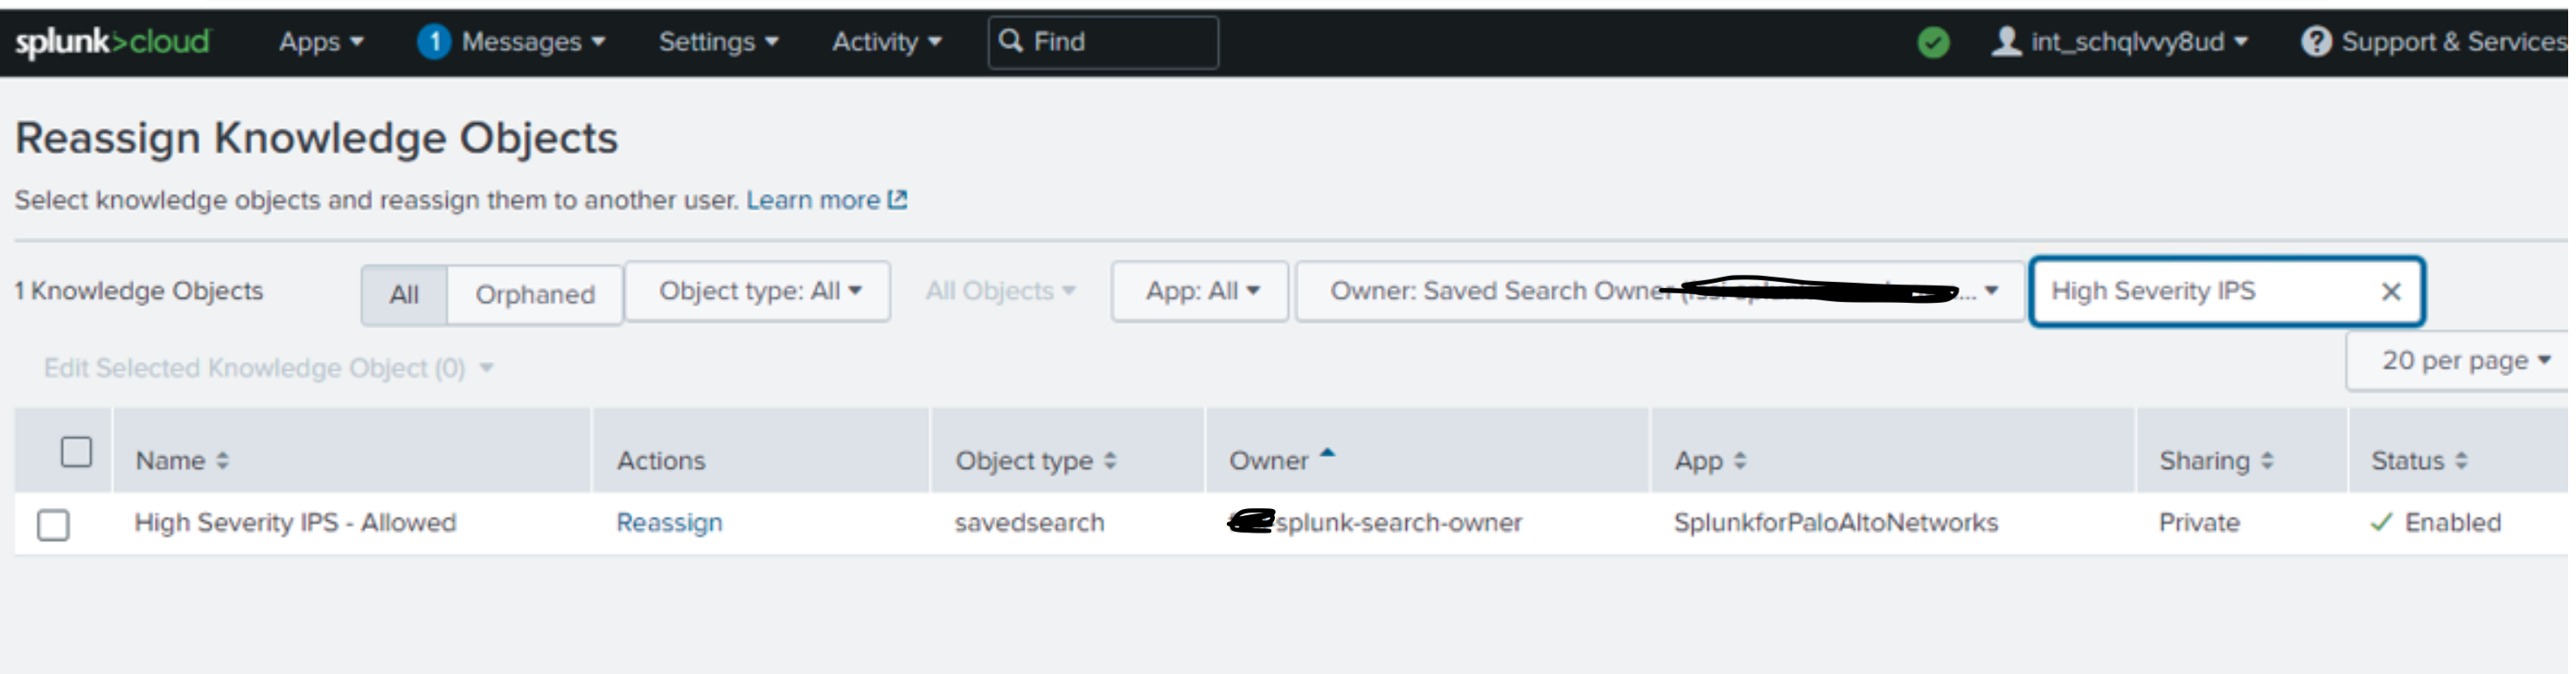2576x674 pixels.
Task: Open the Settings menu
Action: coord(717,42)
